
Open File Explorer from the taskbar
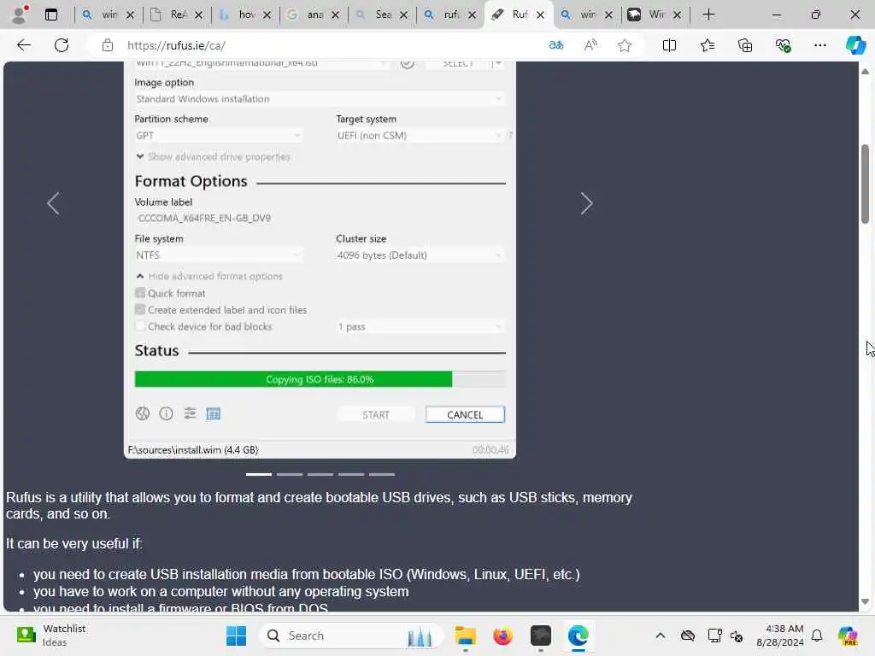pos(466,635)
